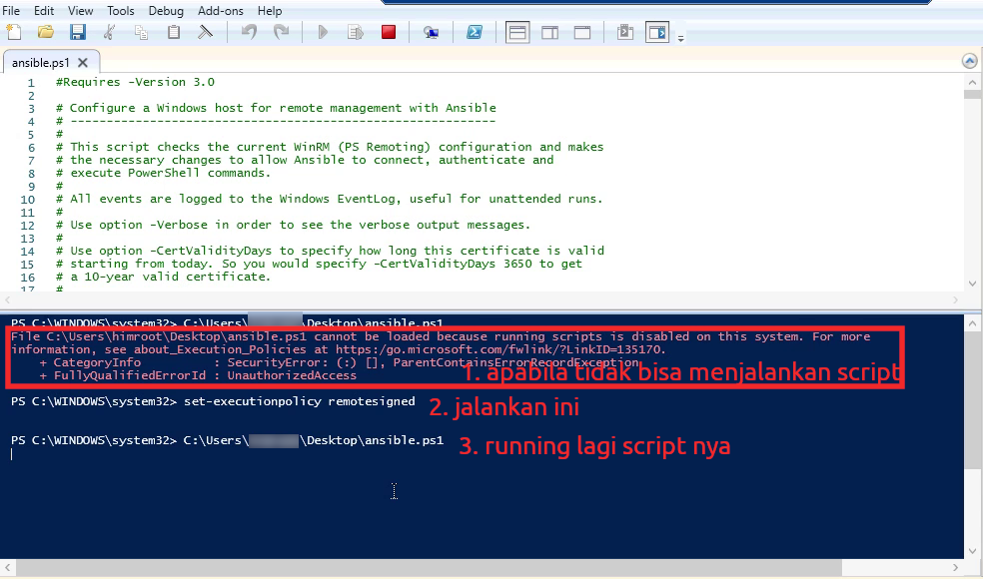
Task: Open an existing script file
Action: coord(47,32)
